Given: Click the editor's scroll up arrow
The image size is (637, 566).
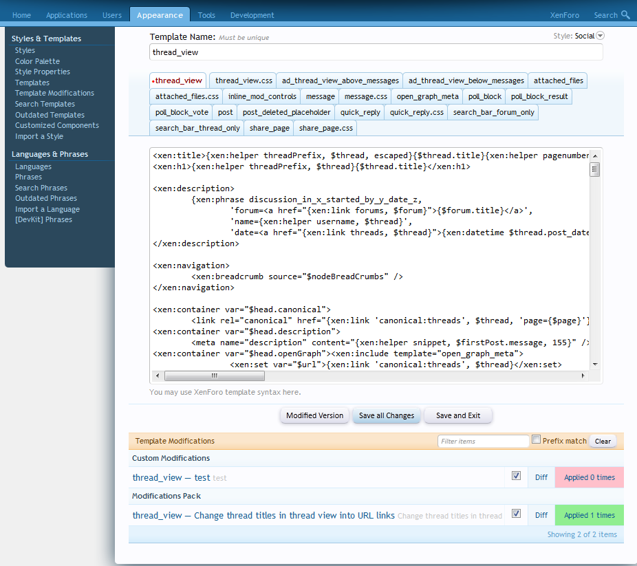Looking at the screenshot, I should [595, 155].
